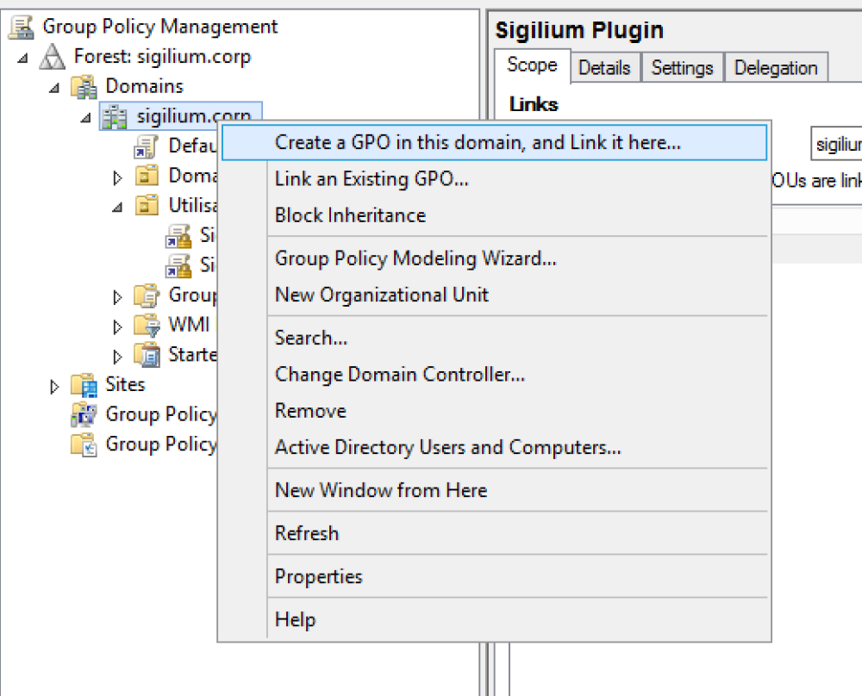The height and width of the screenshot is (696, 862).
Task: Click the Links section label
Action: click(x=534, y=104)
